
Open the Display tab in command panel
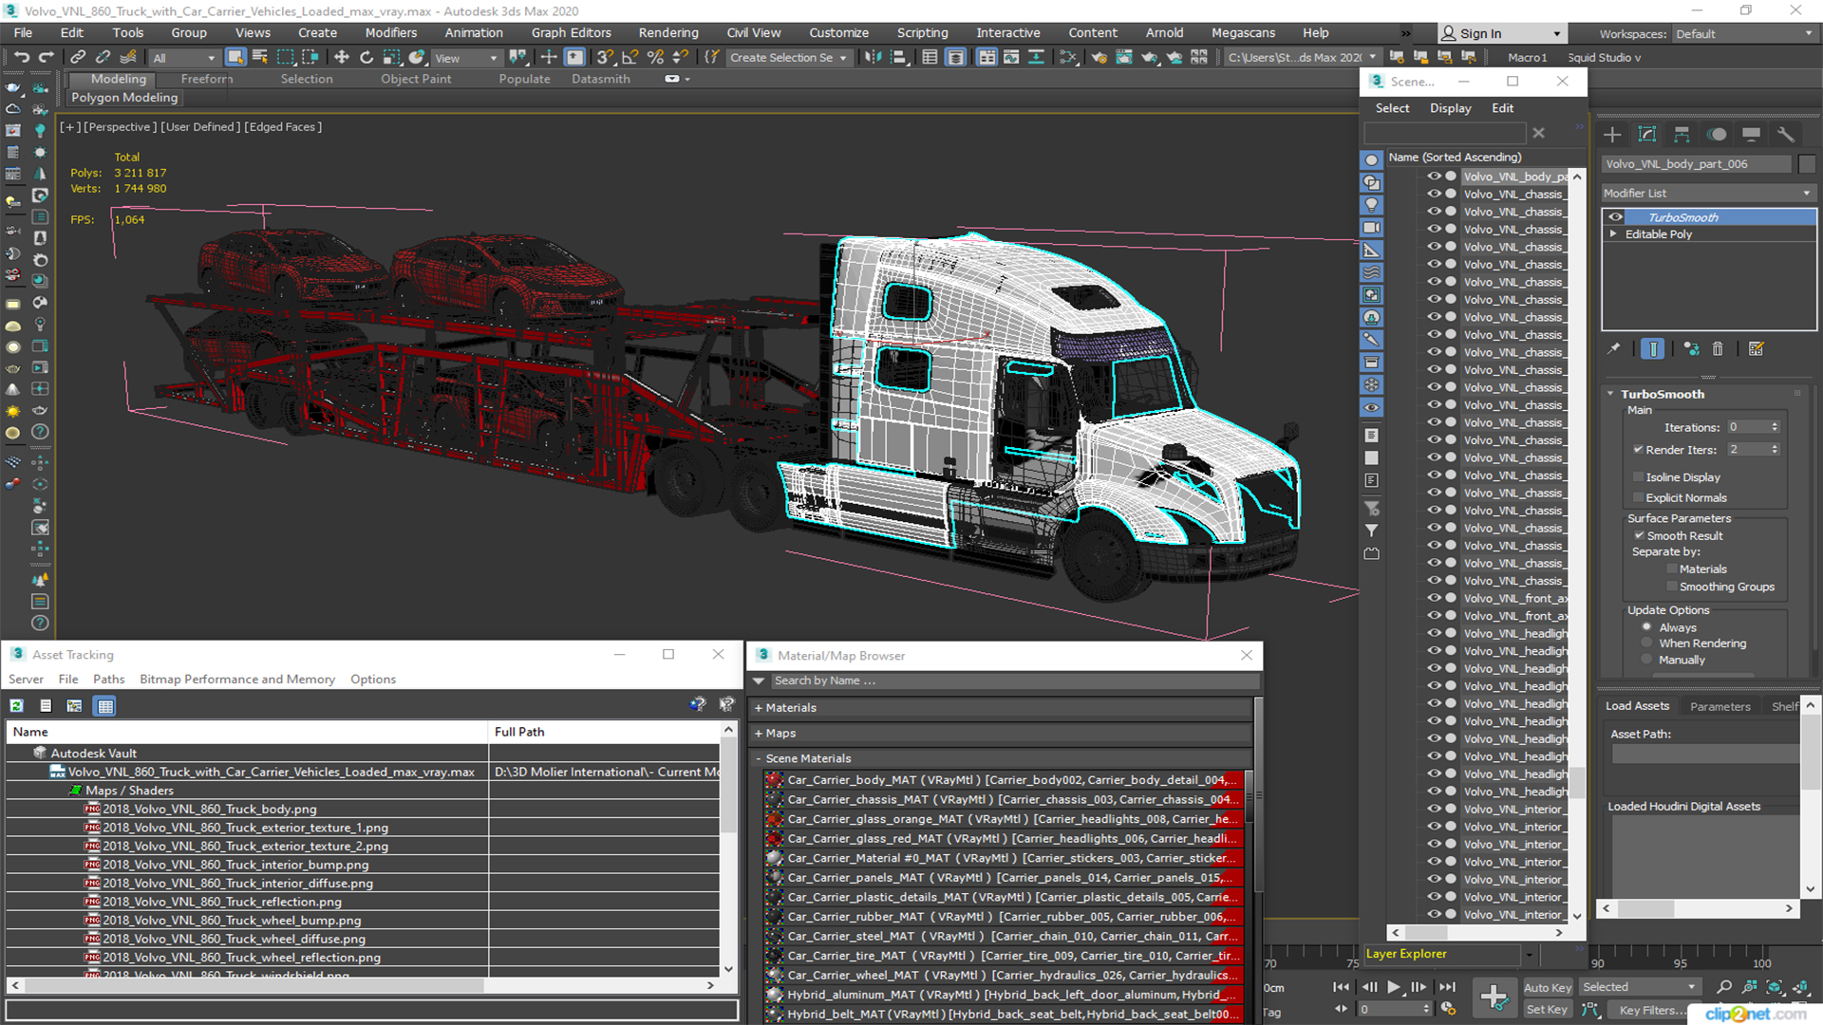[1752, 135]
